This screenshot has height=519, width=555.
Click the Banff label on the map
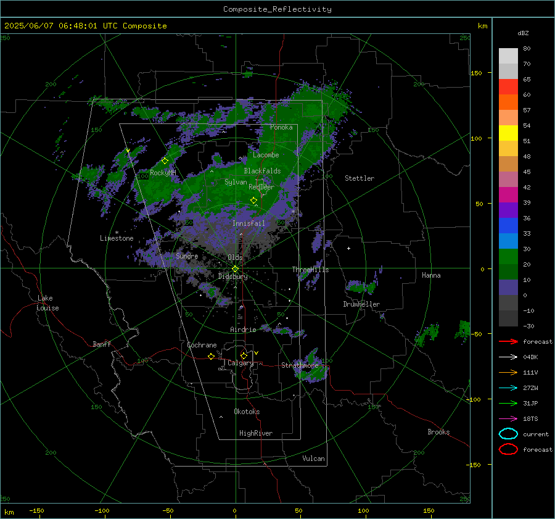coord(102,344)
